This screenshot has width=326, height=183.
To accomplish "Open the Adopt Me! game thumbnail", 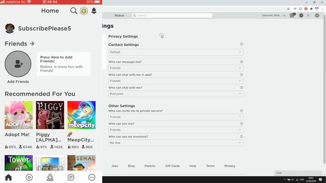I will pyautogui.click(x=19, y=115).
